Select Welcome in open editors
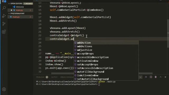This screenshot has height=95, width=169. pos(20,7)
